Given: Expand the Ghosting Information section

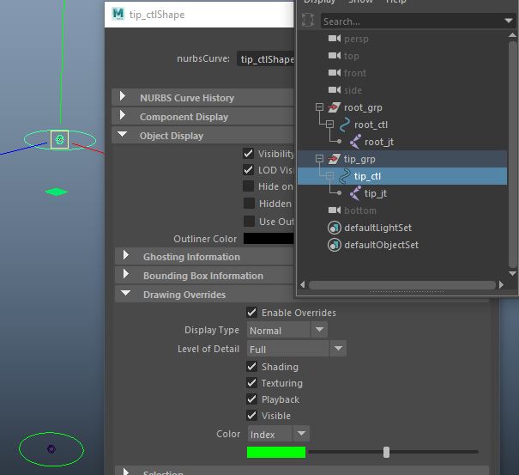Looking at the screenshot, I should tap(126, 257).
